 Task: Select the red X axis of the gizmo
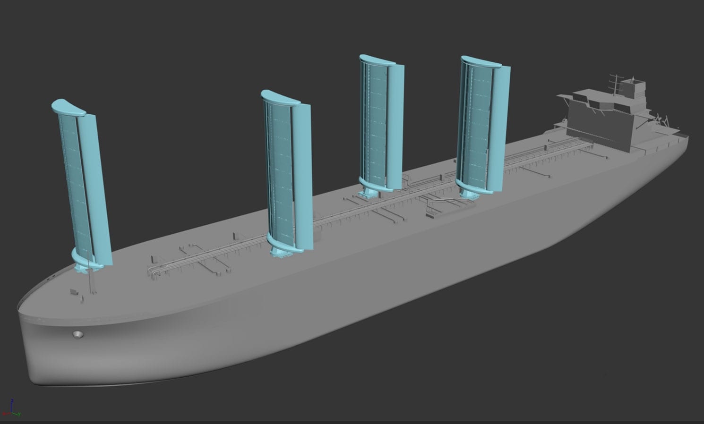[6, 414]
